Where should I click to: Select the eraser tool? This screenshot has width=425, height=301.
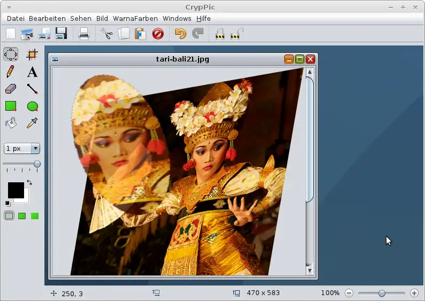pos(11,89)
